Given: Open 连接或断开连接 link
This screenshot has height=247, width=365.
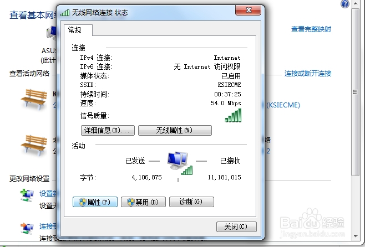Looking at the screenshot, I should click(308, 74).
